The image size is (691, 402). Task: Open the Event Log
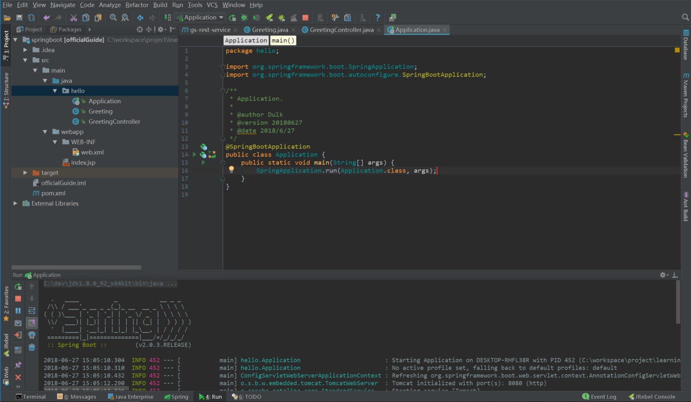click(x=599, y=397)
